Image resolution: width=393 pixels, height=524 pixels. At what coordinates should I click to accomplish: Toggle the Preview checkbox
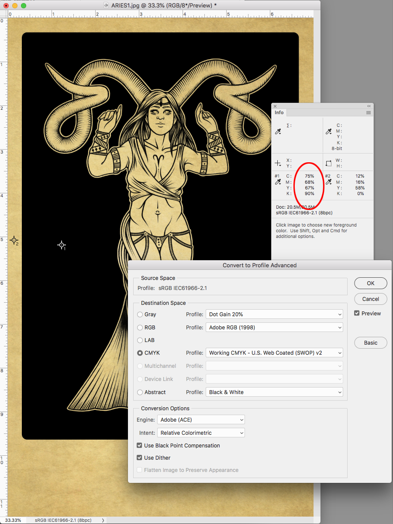point(357,313)
